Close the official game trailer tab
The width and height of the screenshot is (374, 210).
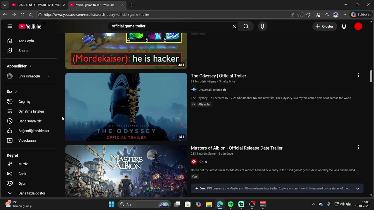tap(122, 5)
